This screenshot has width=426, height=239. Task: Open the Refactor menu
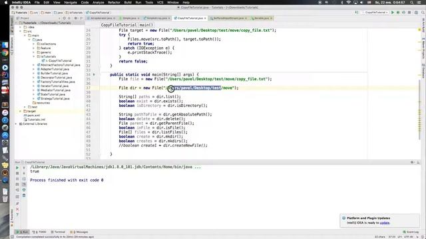(114, 3)
